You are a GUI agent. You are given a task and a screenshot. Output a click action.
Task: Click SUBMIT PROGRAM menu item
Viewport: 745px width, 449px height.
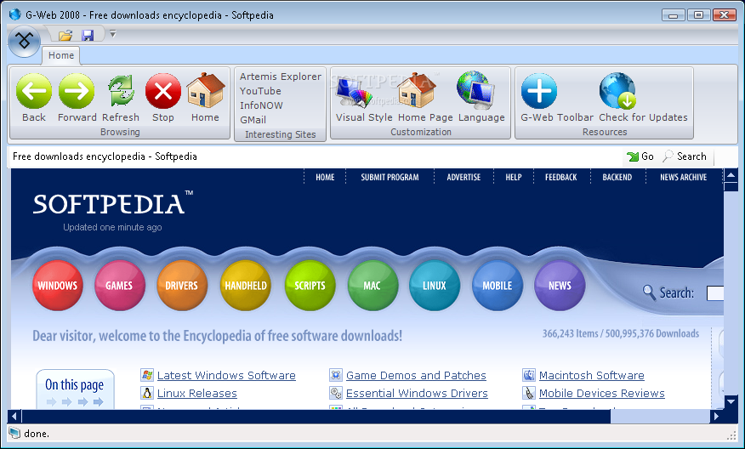pos(390,177)
